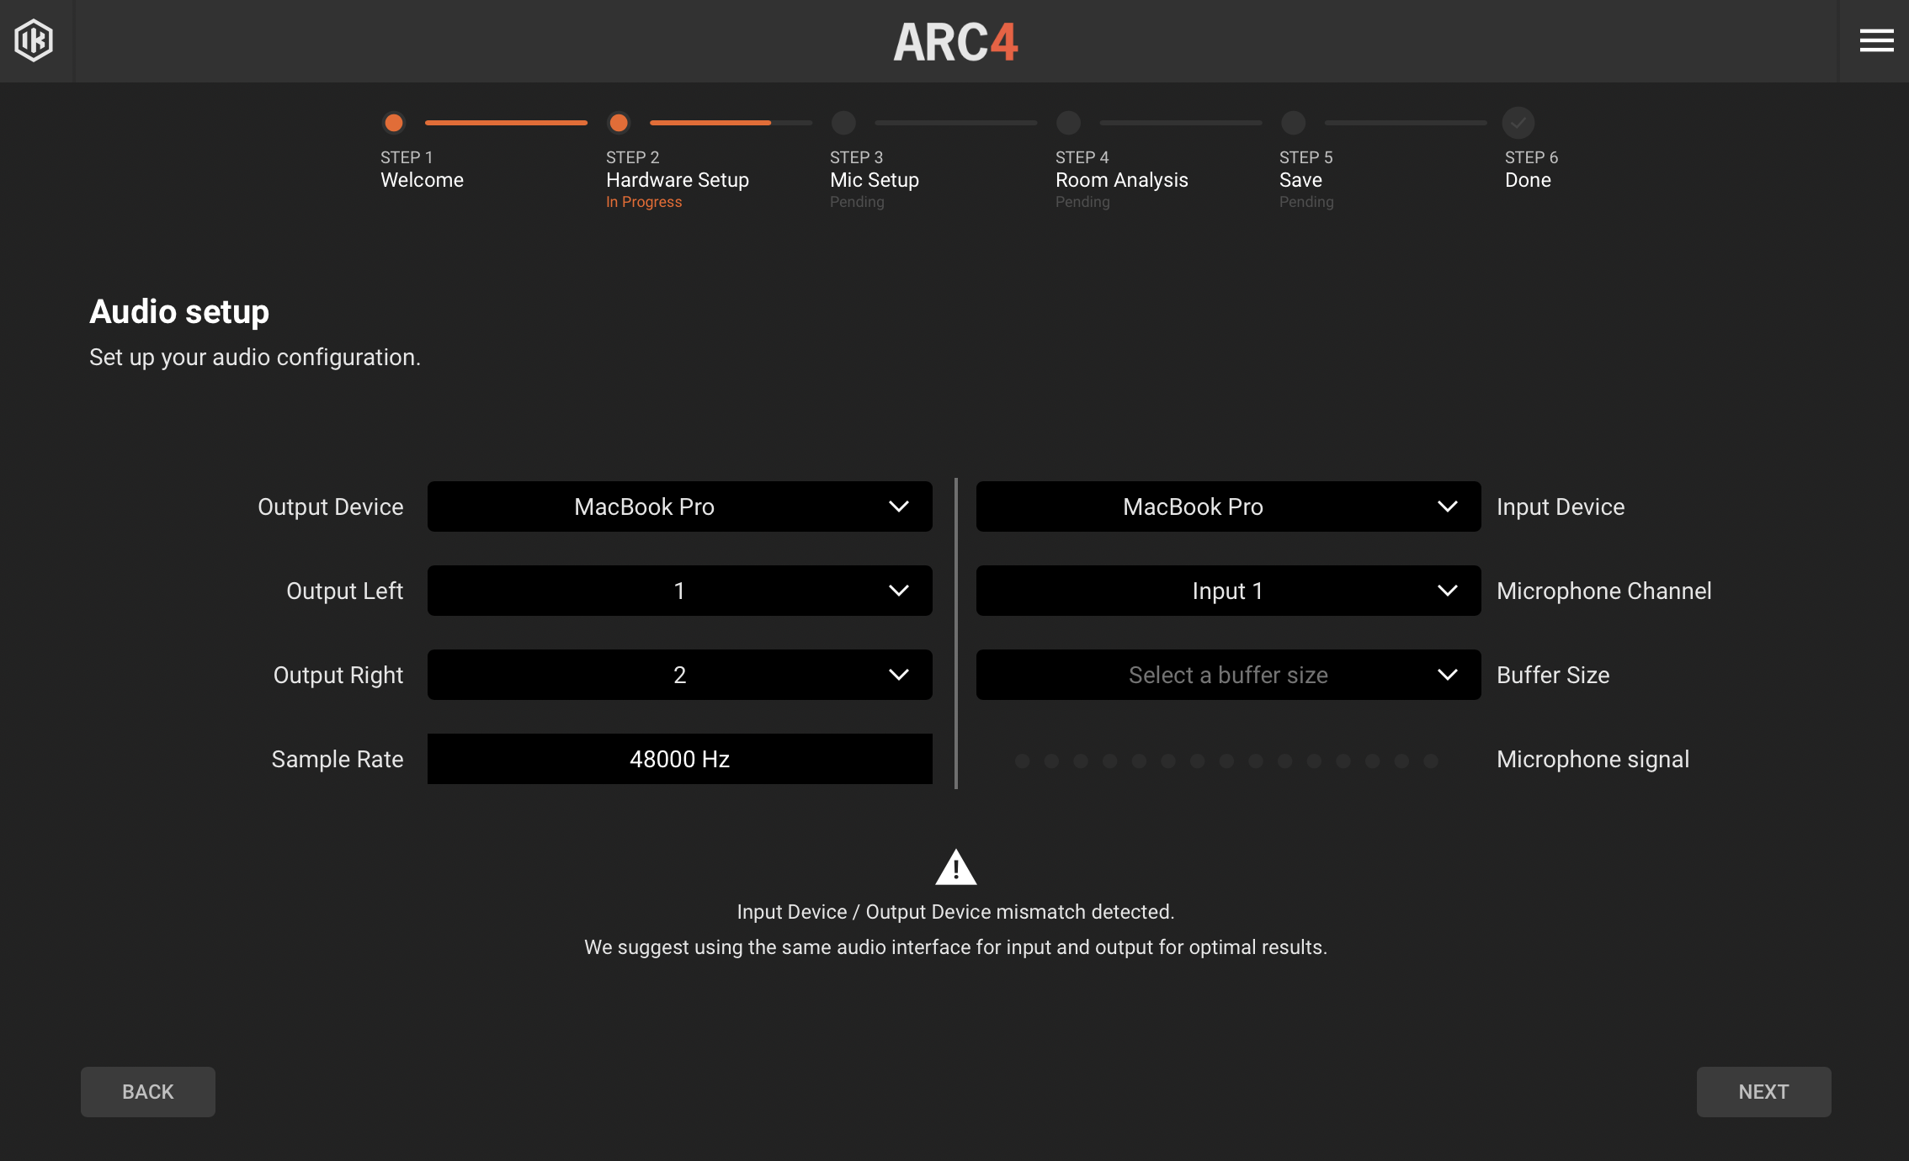The image size is (1909, 1161).
Task: Click the 'Microphone signal' label
Action: click(1593, 760)
